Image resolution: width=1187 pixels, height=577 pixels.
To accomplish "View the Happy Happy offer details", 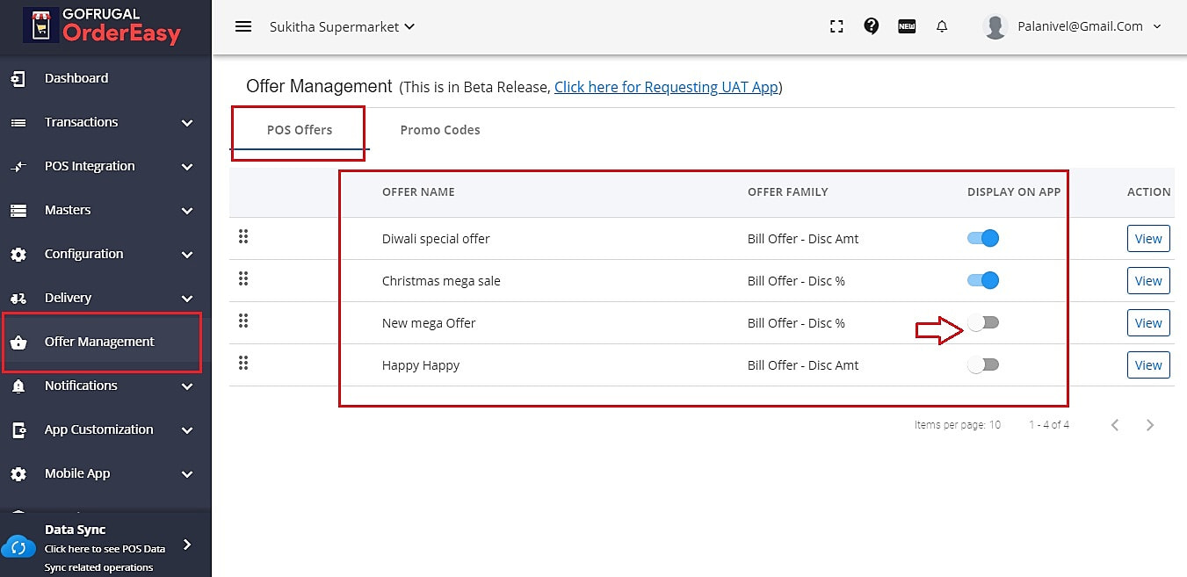I will (1147, 365).
